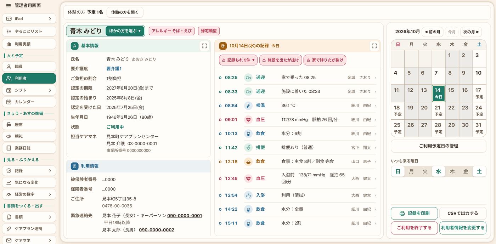Click the bath icon for 12:54 入浴
This screenshot has height=244, width=496.
tap(248, 195)
